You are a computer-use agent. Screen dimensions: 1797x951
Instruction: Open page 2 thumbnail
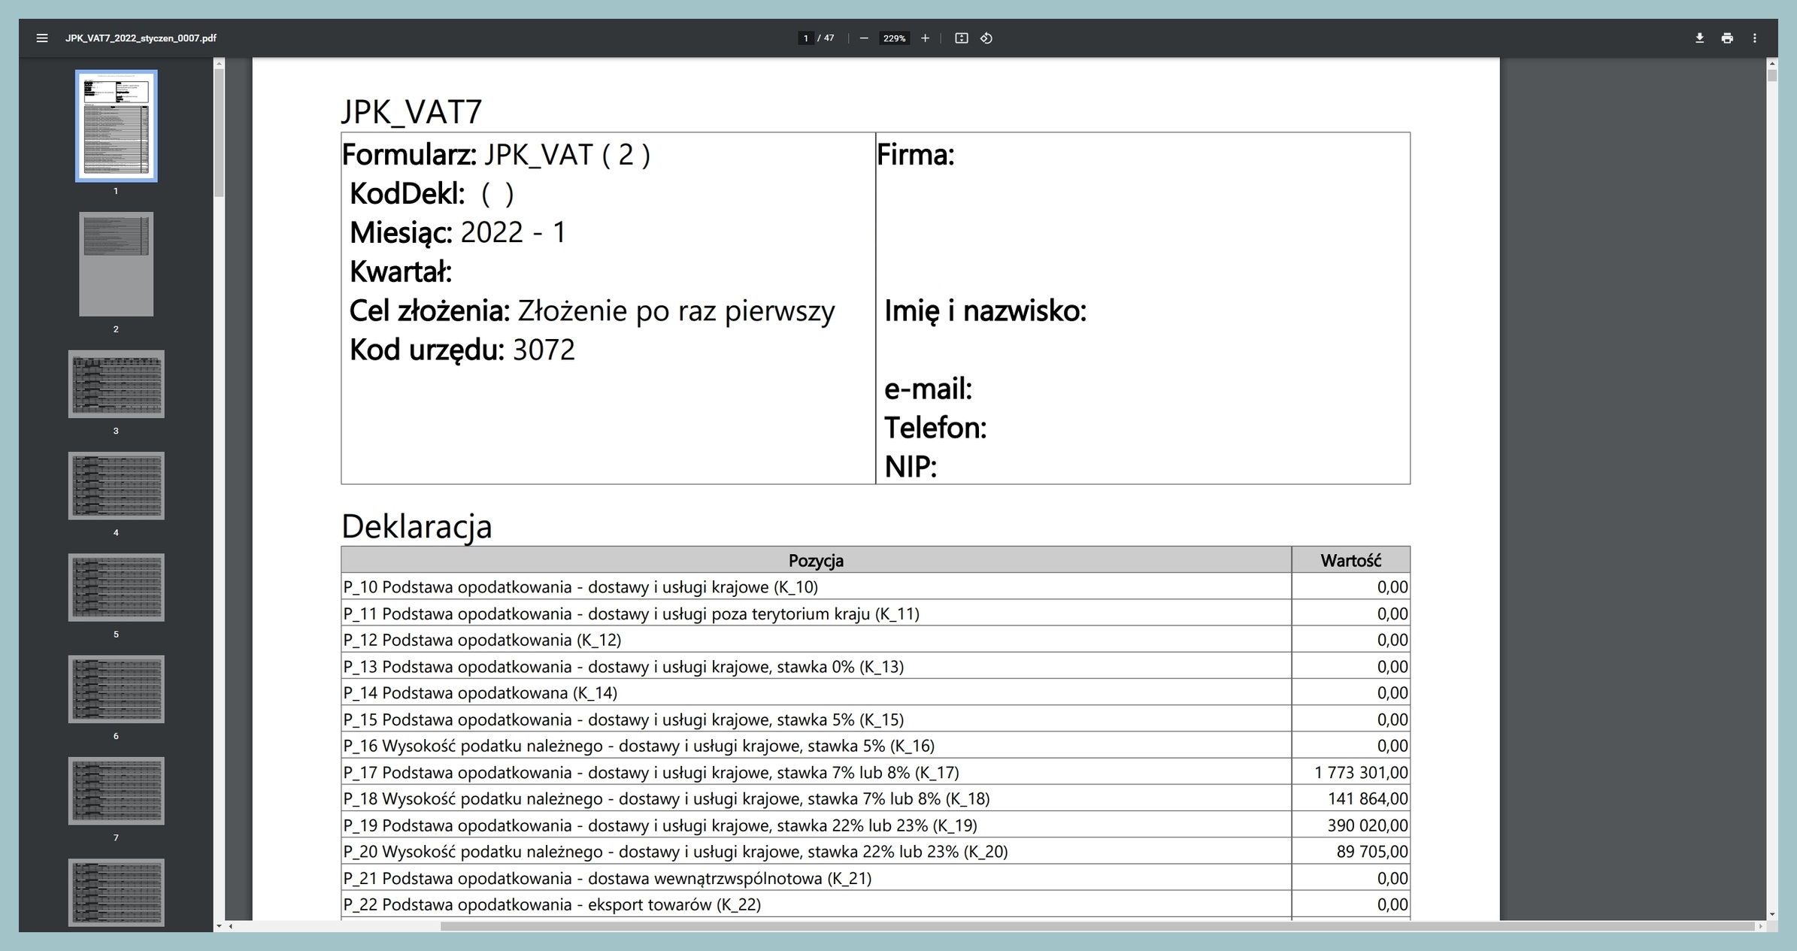click(x=116, y=264)
